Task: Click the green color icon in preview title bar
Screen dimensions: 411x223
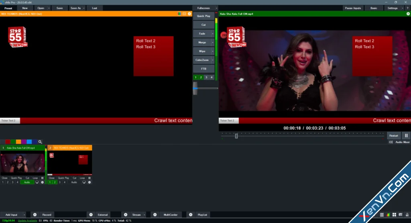Action: pos(179,14)
